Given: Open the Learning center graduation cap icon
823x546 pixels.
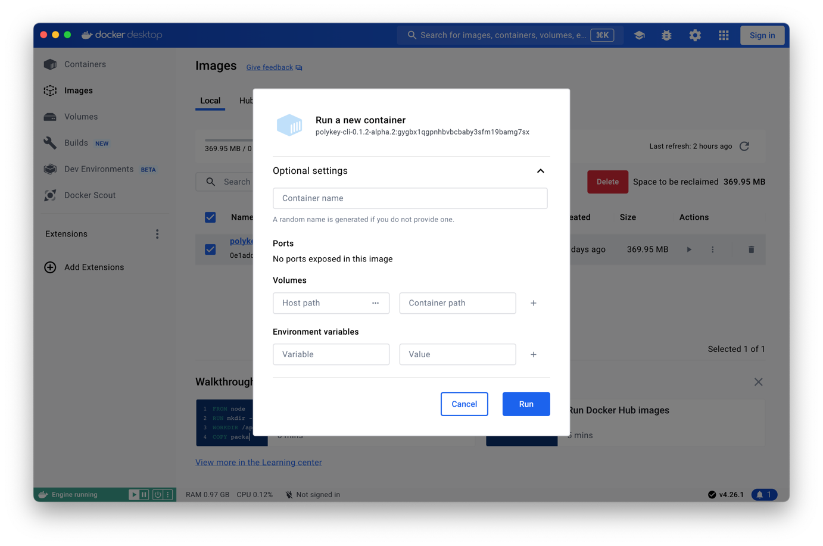Looking at the screenshot, I should click(x=639, y=35).
